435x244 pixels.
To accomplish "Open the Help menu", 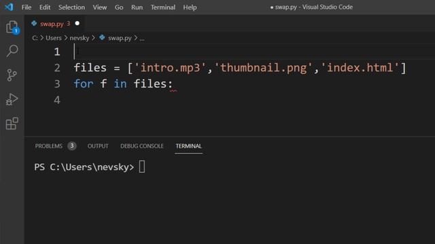I will 190,7.
